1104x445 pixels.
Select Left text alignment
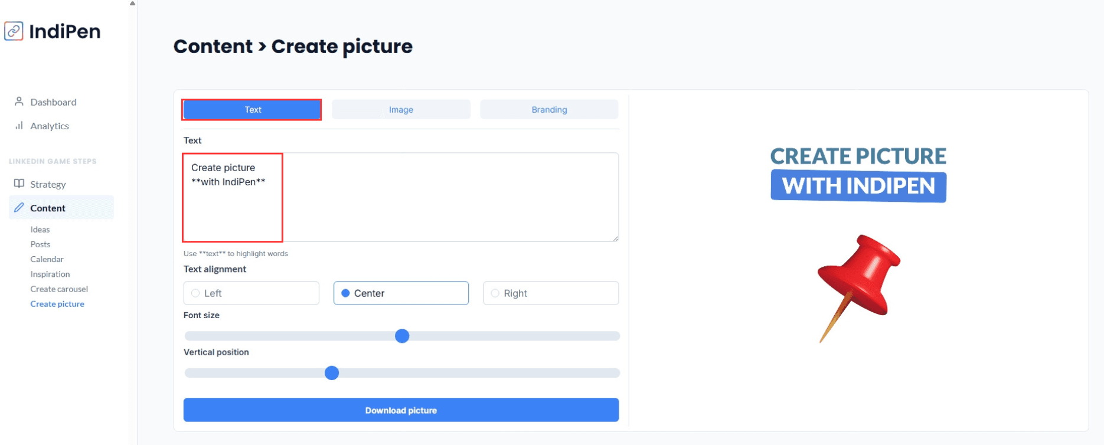click(x=195, y=293)
